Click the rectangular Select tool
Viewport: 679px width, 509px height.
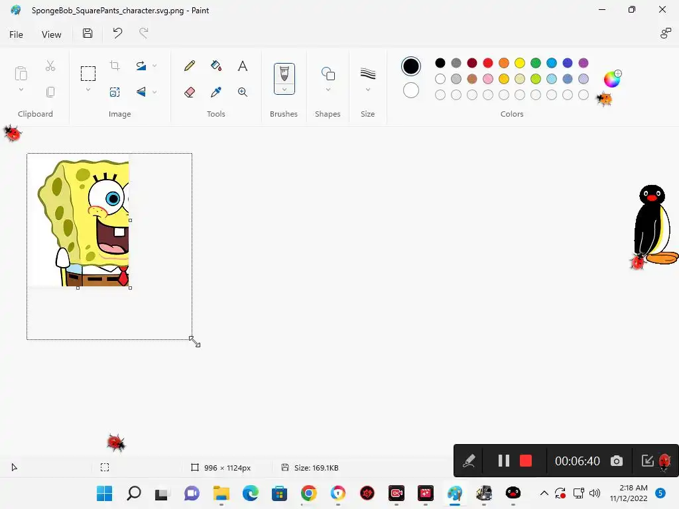(88, 74)
